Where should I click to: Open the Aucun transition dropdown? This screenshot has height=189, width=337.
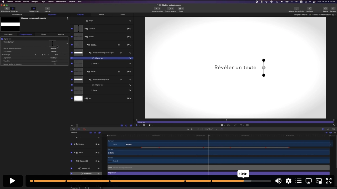[54, 61]
